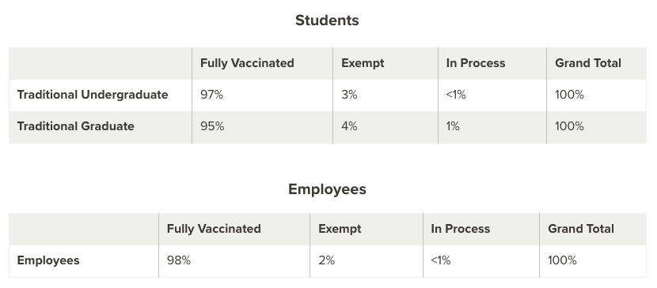This screenshot has width=657, height=288.
Task: Click the 2% employees exempt cell
Action: pos(326,260)
